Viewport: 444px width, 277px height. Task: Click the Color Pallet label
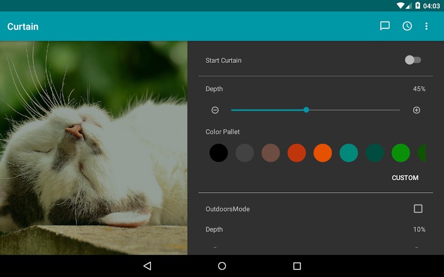[x=223, y=132]
